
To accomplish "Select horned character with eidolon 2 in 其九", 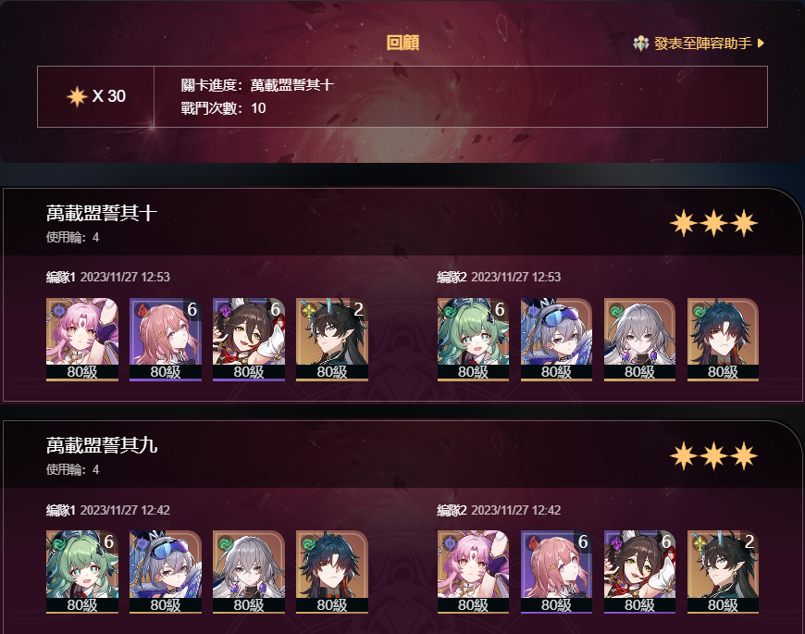I will (723, 572).
